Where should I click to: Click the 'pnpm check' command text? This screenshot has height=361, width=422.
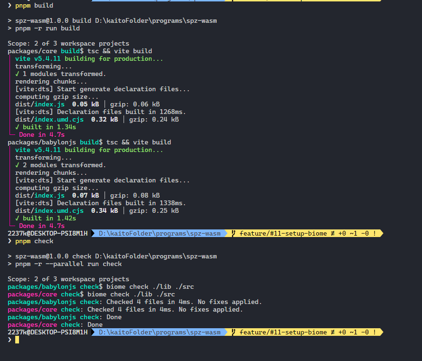click(x=34, y=241)
